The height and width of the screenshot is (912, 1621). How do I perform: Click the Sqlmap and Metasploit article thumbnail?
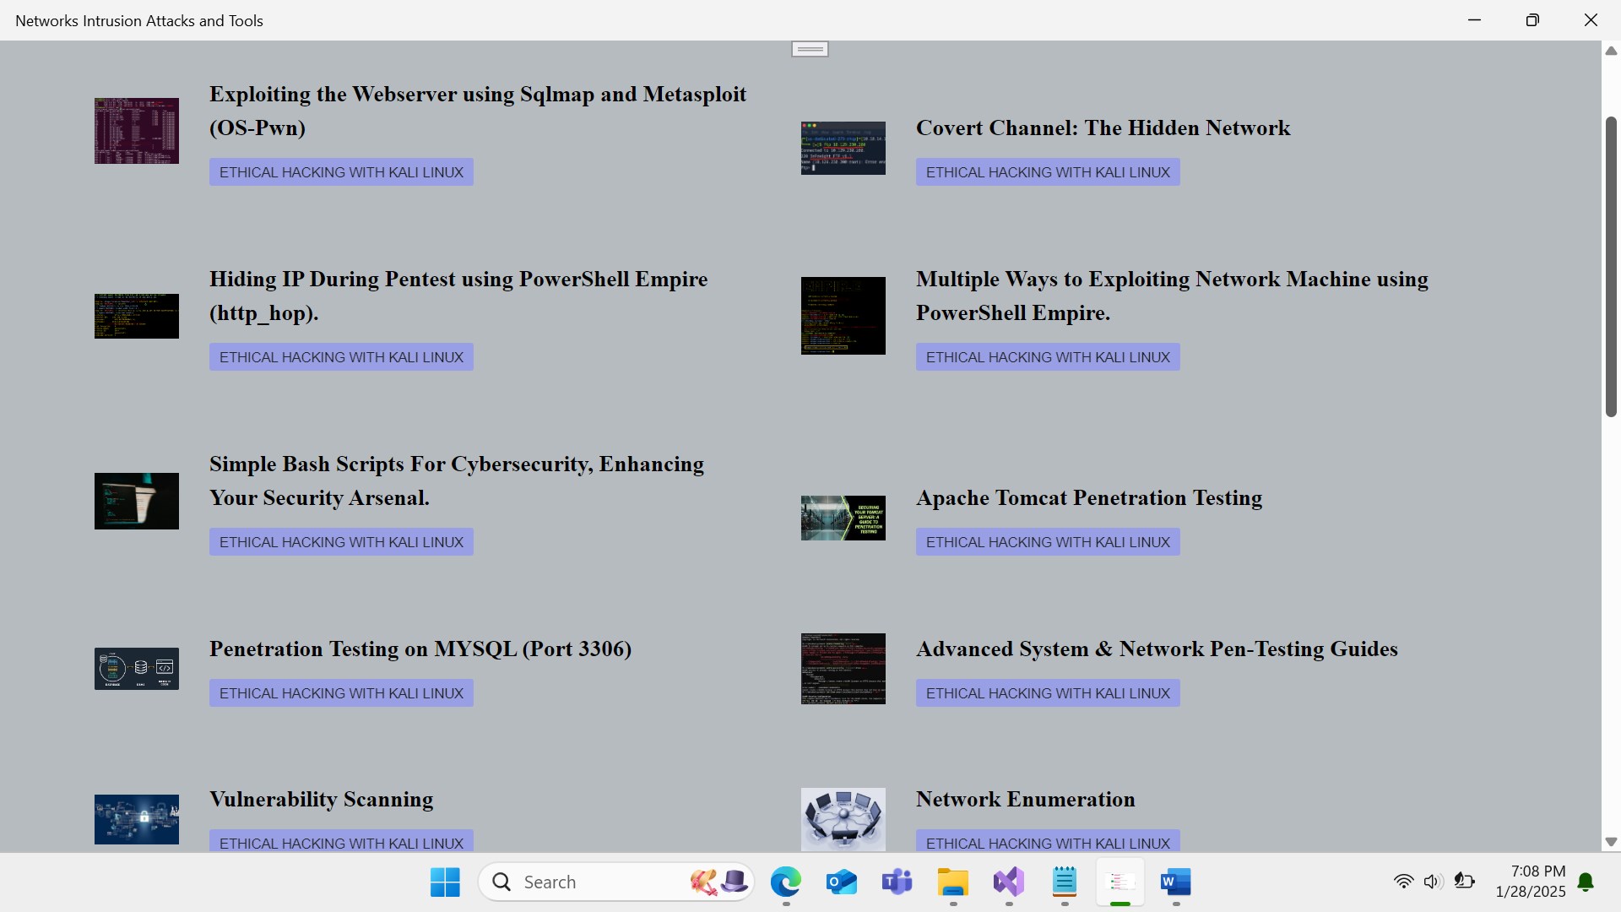[137, 131]
